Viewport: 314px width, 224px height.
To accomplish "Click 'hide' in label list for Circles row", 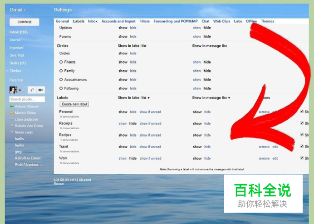I will pos(133,53).
